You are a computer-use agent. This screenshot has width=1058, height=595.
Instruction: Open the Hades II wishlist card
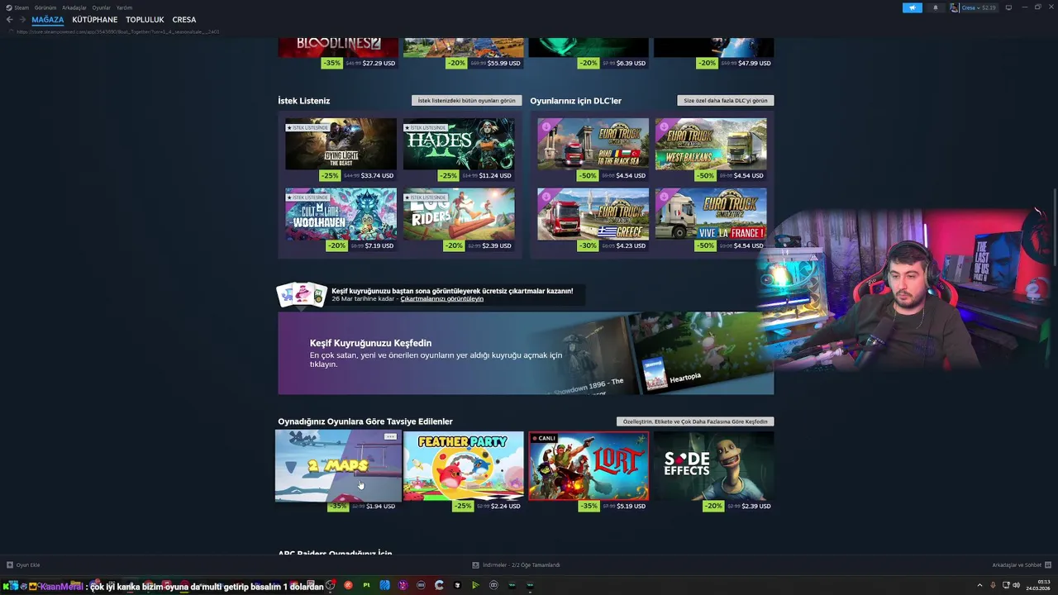point(459,145)
